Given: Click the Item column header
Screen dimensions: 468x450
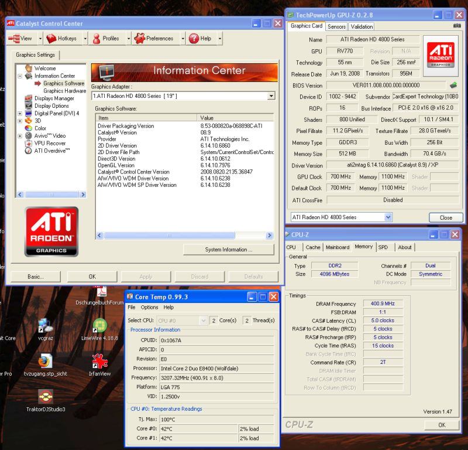Looking at the screenshot, I should tap(146, 118).
